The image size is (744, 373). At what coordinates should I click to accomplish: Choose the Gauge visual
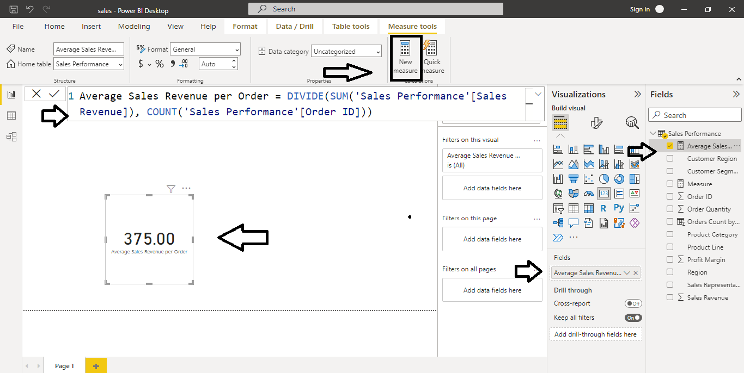(x=589, y=194)
